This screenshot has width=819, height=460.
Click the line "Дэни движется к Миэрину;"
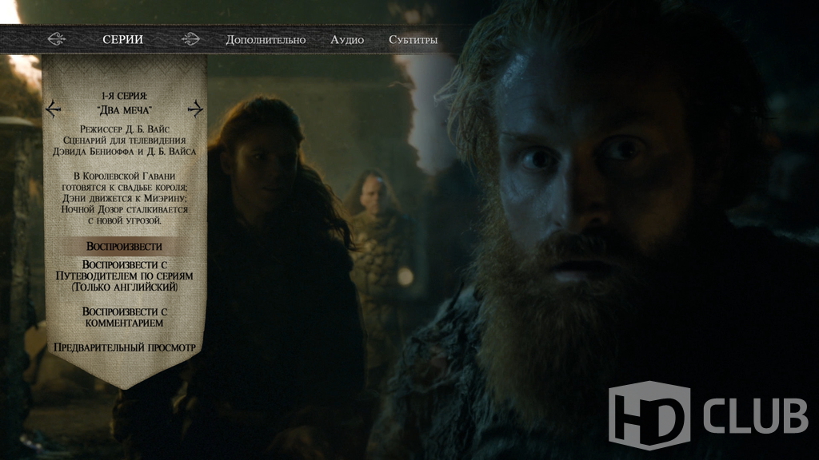(124, 199)
